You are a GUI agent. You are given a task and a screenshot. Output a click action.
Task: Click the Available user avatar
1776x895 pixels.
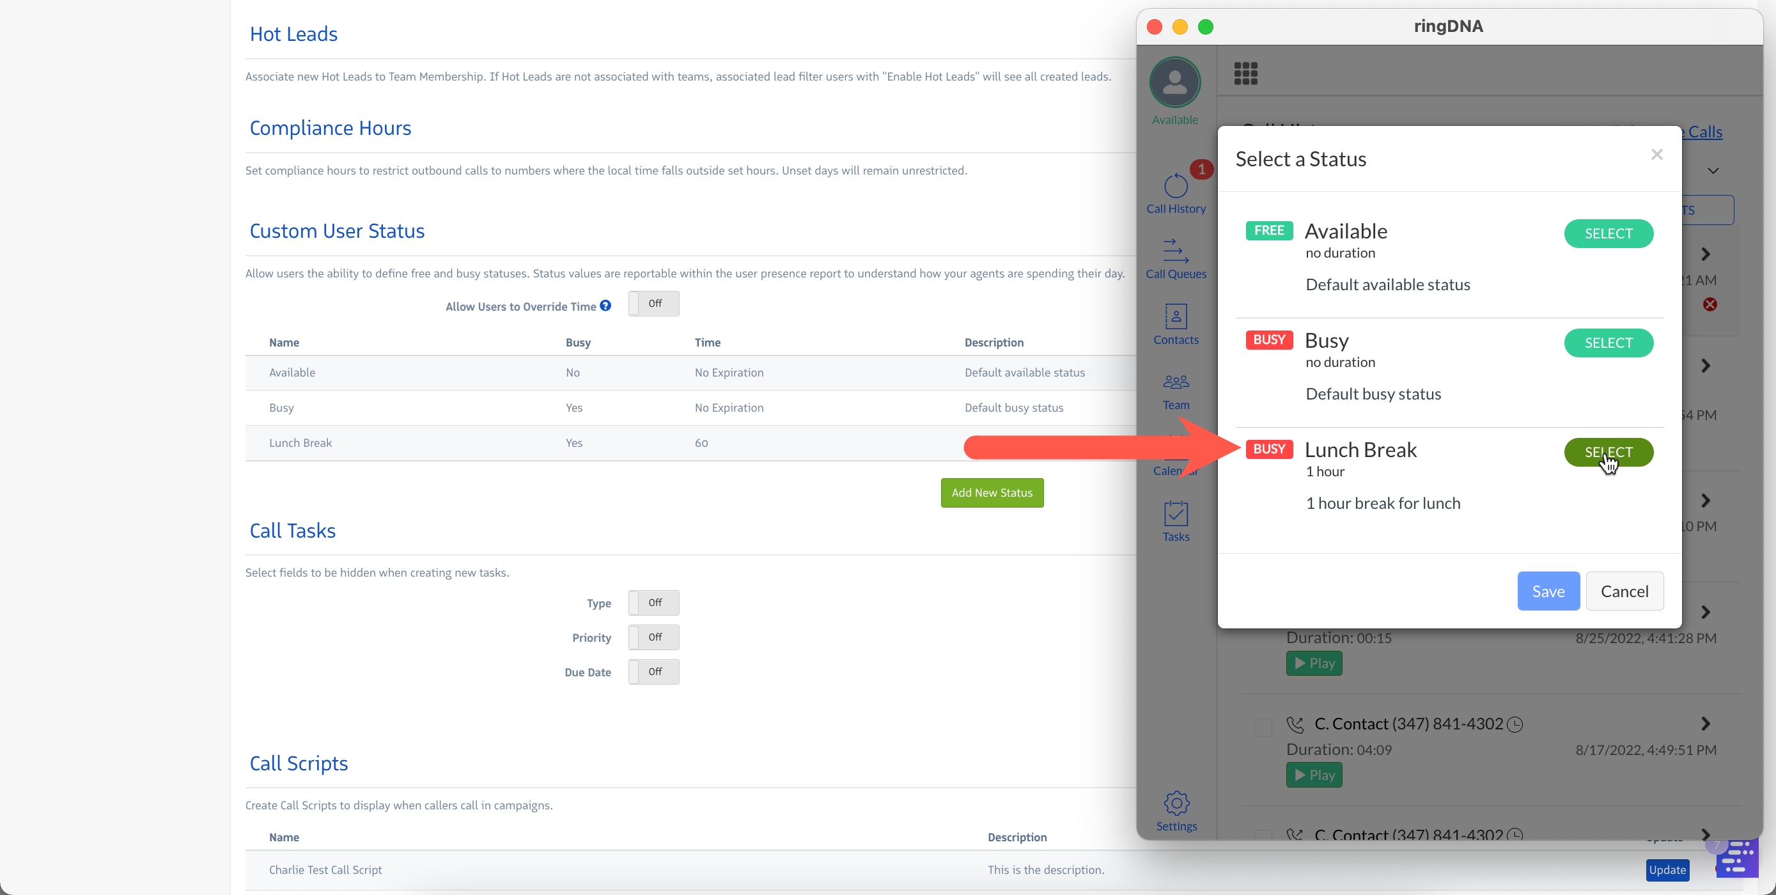(x=1175, y=84)
